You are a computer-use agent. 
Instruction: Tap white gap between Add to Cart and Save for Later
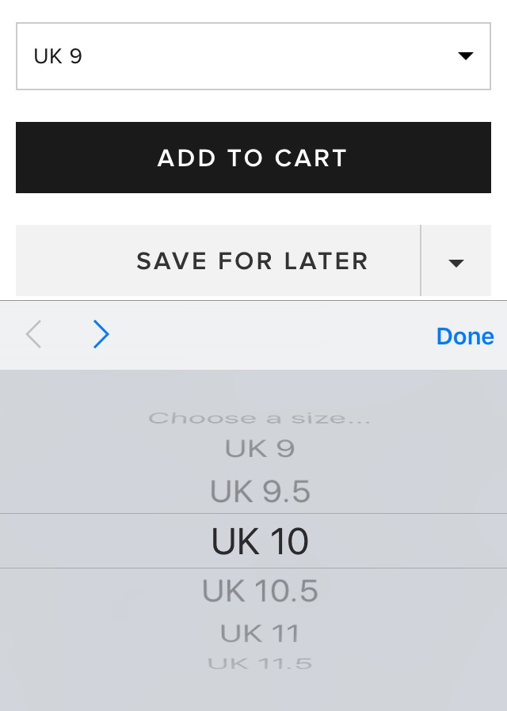coord(253,209)
